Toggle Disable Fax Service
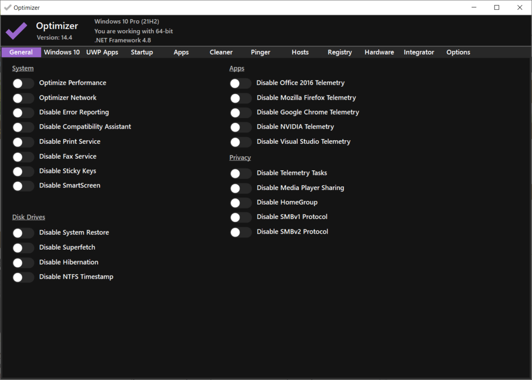Viewport: 532px width, 380px height. click(x=23, y=157)
